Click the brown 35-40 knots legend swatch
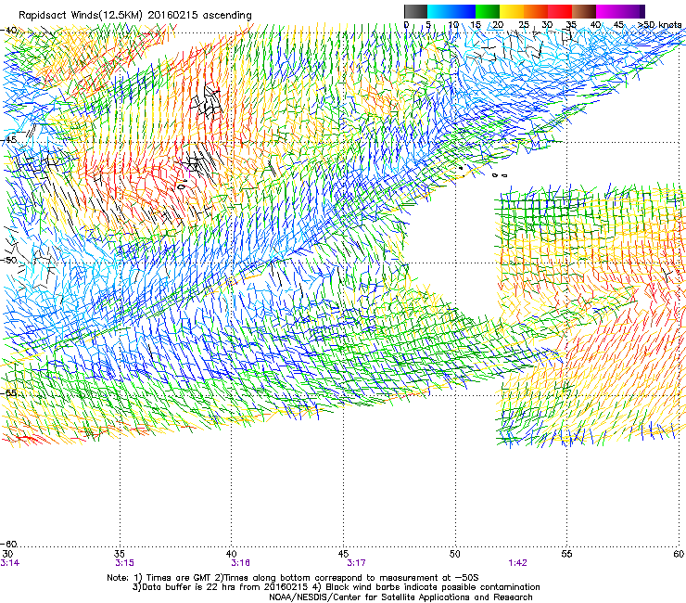This screenshot has height=603, width=686. click(584, 11)
